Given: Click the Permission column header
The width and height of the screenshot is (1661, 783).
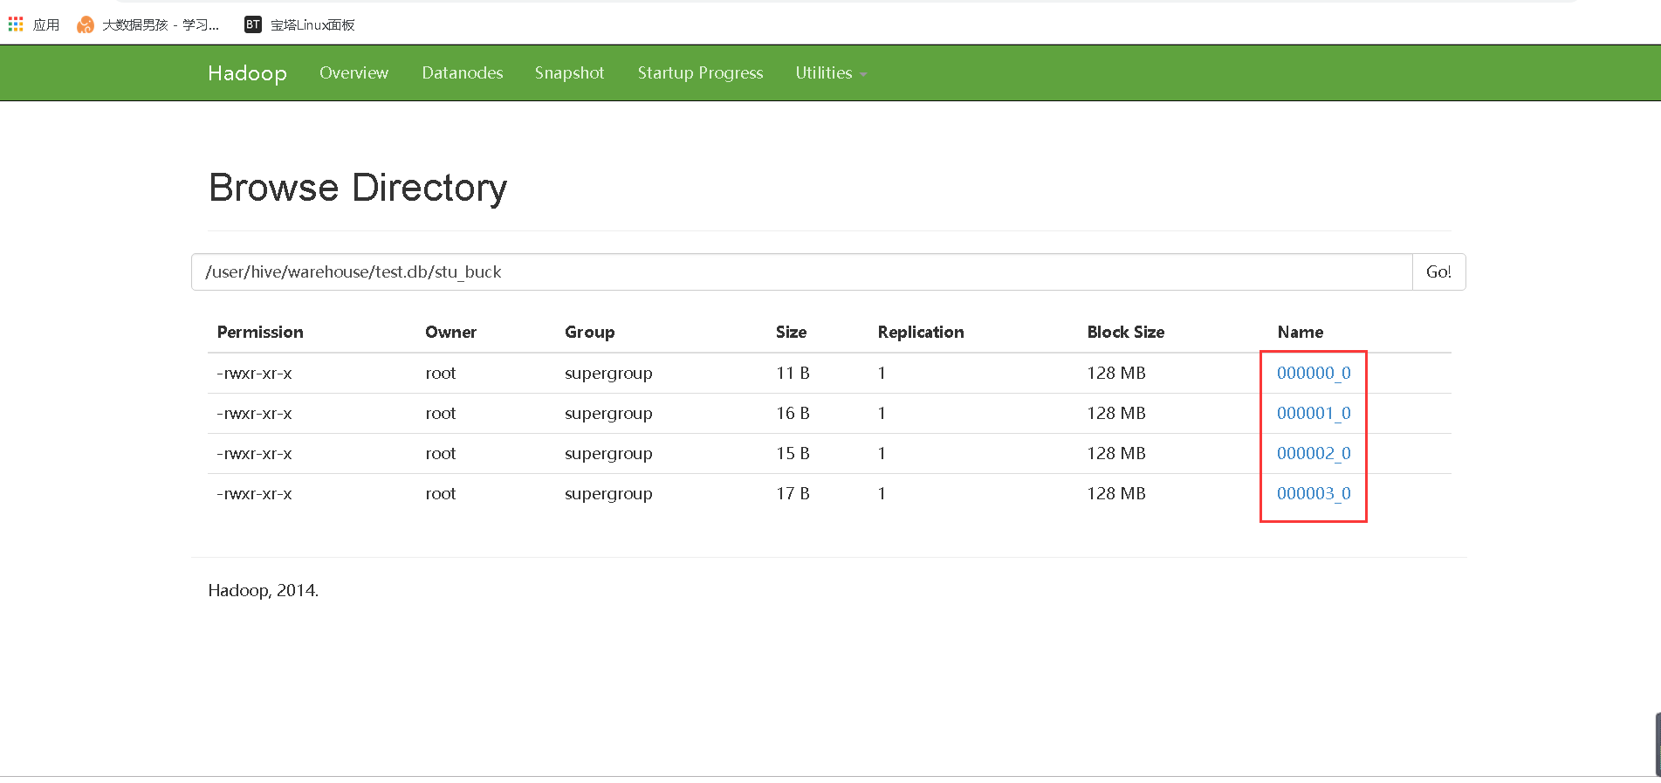Looking at the screenshot, I should coord(260,333).
